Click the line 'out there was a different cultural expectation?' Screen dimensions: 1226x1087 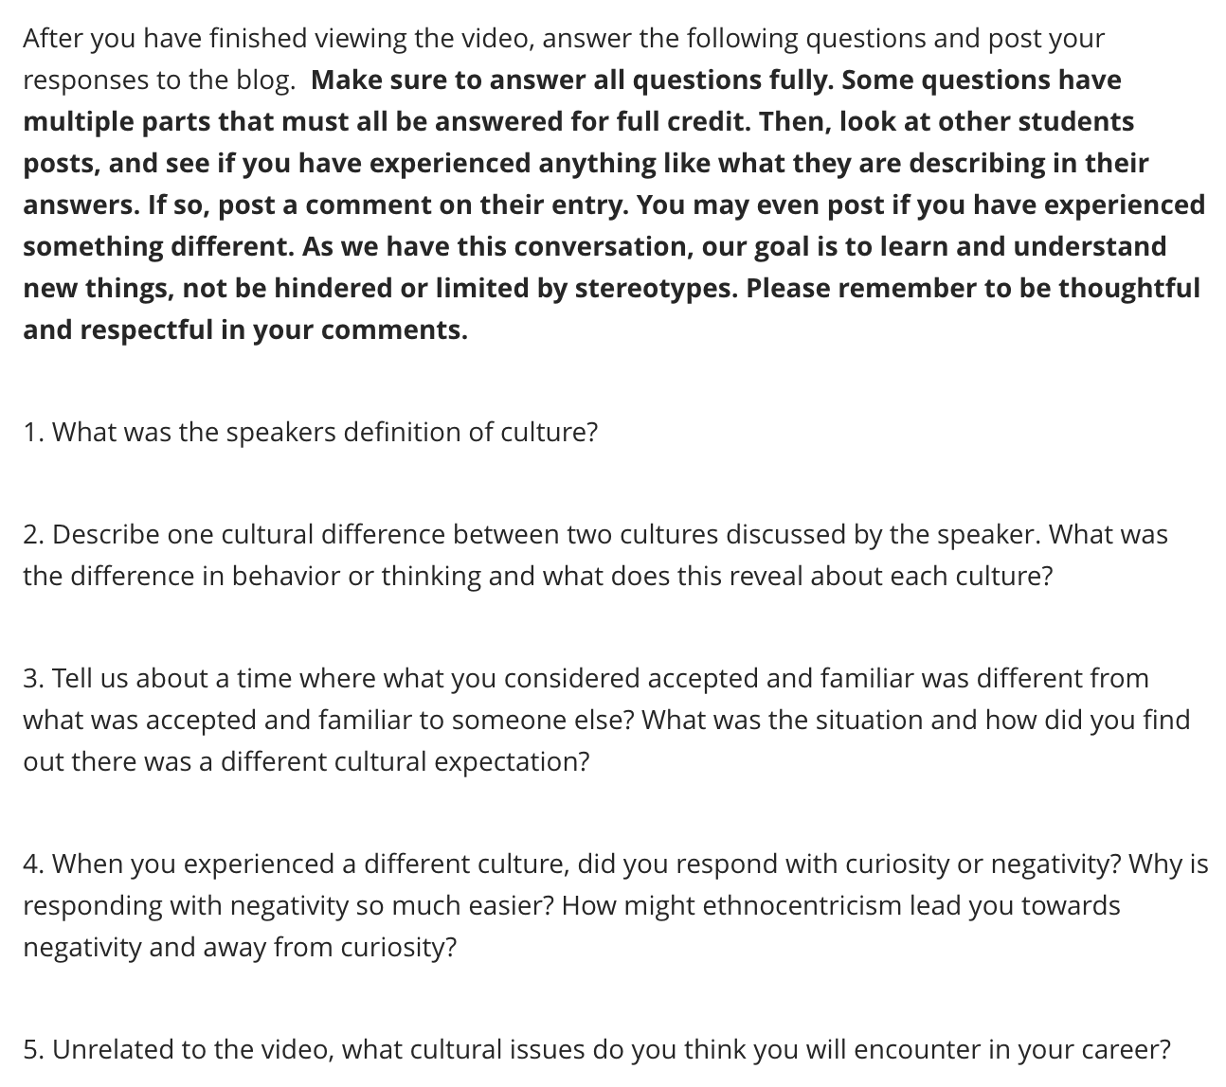306,762
